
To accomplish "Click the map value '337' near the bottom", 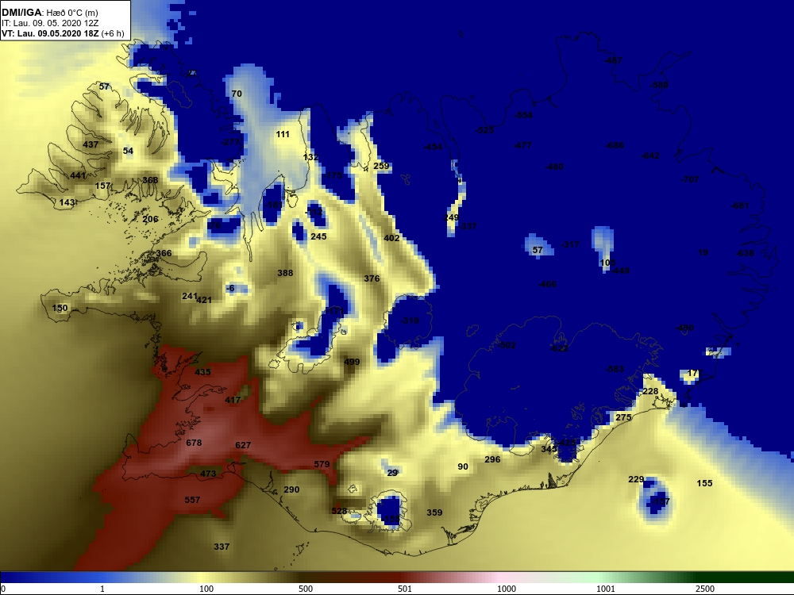I will (x=222, y=547).
